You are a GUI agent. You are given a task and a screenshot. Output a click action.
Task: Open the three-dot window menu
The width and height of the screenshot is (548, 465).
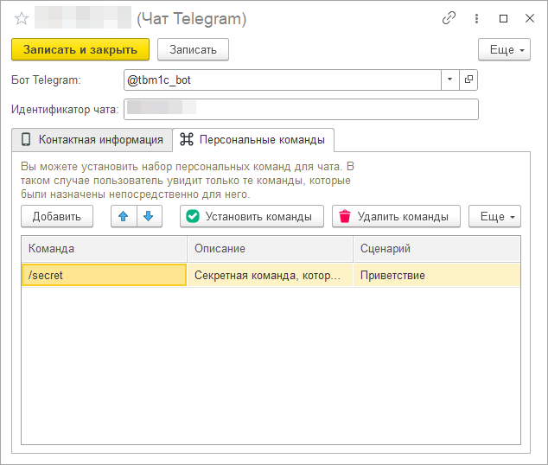point(476,18)
